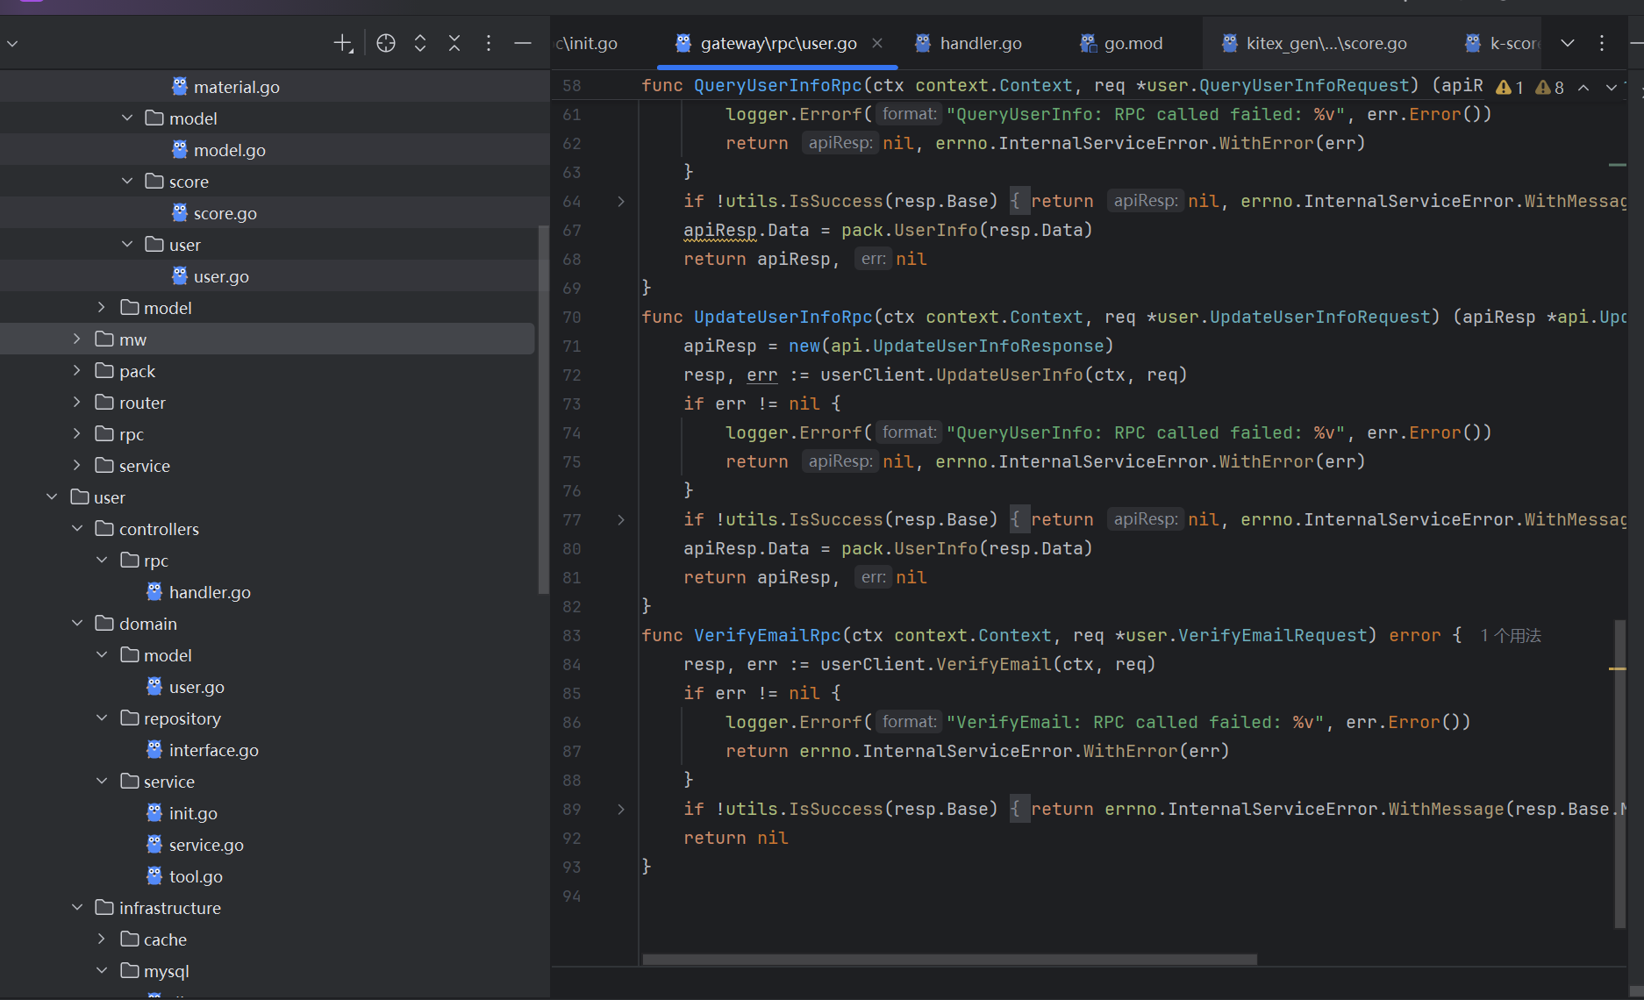Expand the cache folder
Viewport: 1644px width, 1000px height.
point(102,939)
